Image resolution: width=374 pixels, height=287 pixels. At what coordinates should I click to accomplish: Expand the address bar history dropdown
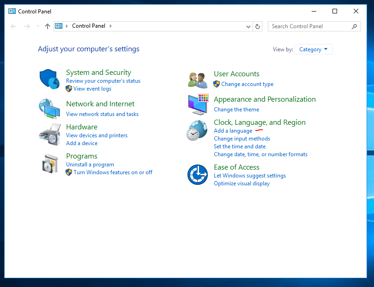(x=248, y=26)
